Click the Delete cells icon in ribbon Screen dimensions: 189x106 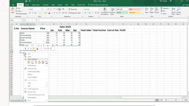pyautogui.click(x=151, y=9)
